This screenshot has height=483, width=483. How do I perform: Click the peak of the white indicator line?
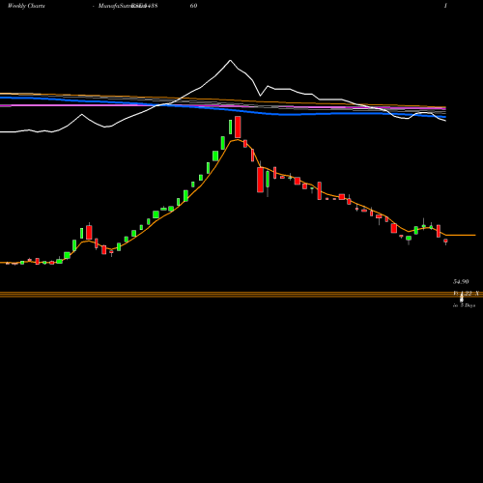(x=230, y=60)
